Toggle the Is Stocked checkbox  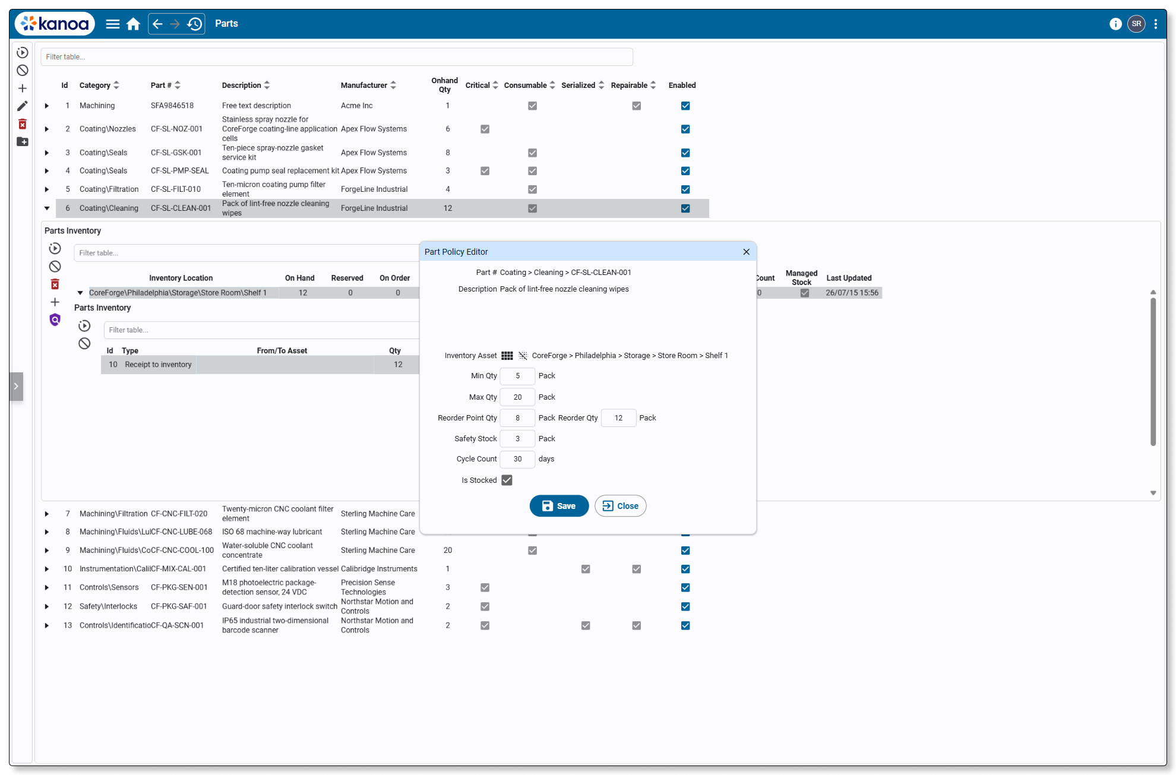tap(507, 480)
